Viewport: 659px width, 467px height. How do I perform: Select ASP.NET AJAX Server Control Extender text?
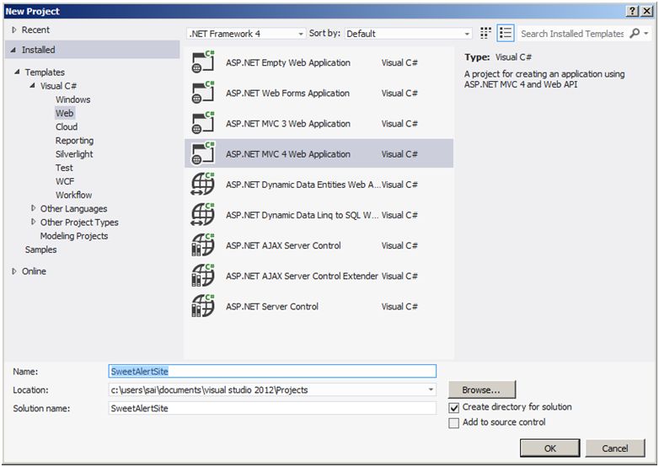(302, 276)
